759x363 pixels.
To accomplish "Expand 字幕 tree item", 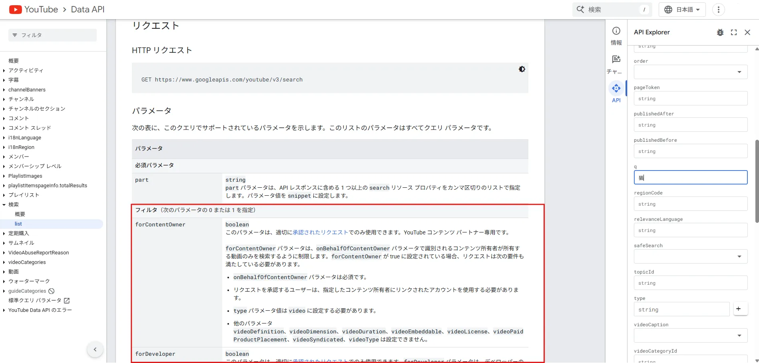I will coord(4,80).
